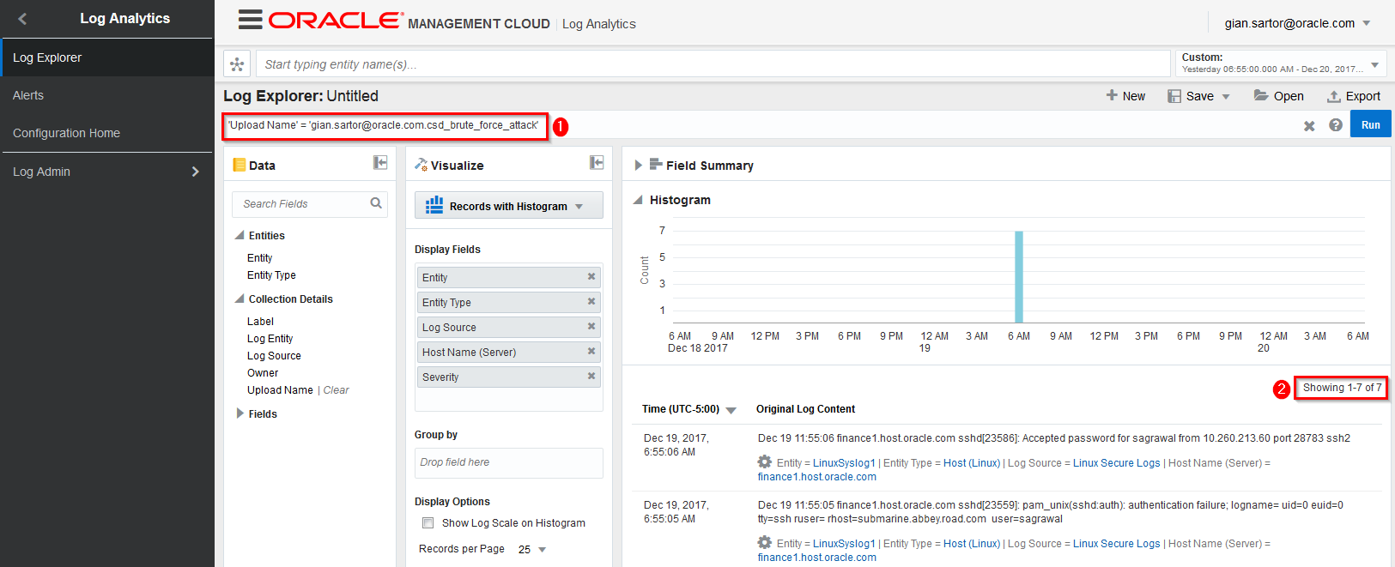Expand the Field Summary section
The image size is (1395, 567).
coord(638,165)
